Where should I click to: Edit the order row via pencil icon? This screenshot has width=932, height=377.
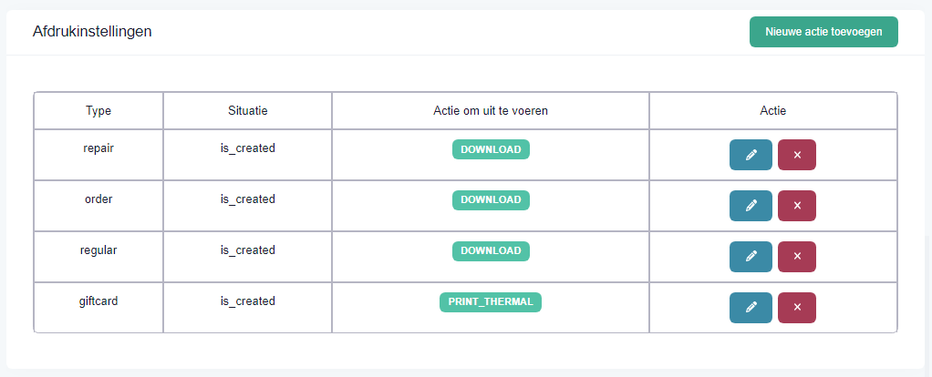[x=751, y=206]
